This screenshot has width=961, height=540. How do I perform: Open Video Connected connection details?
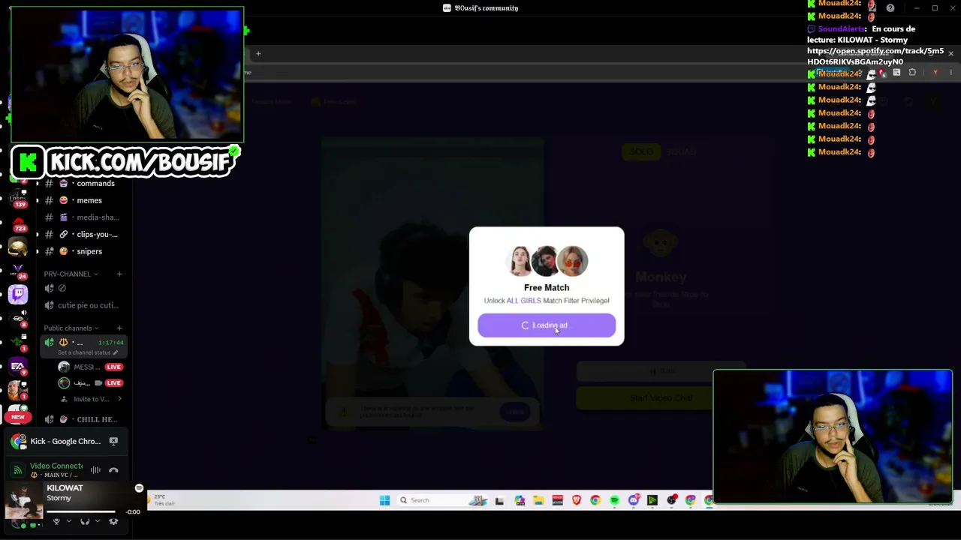(x=56, y=466)
